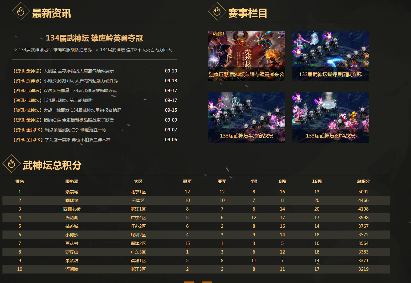Click the 总积分 column header

(x=363, y=181)
